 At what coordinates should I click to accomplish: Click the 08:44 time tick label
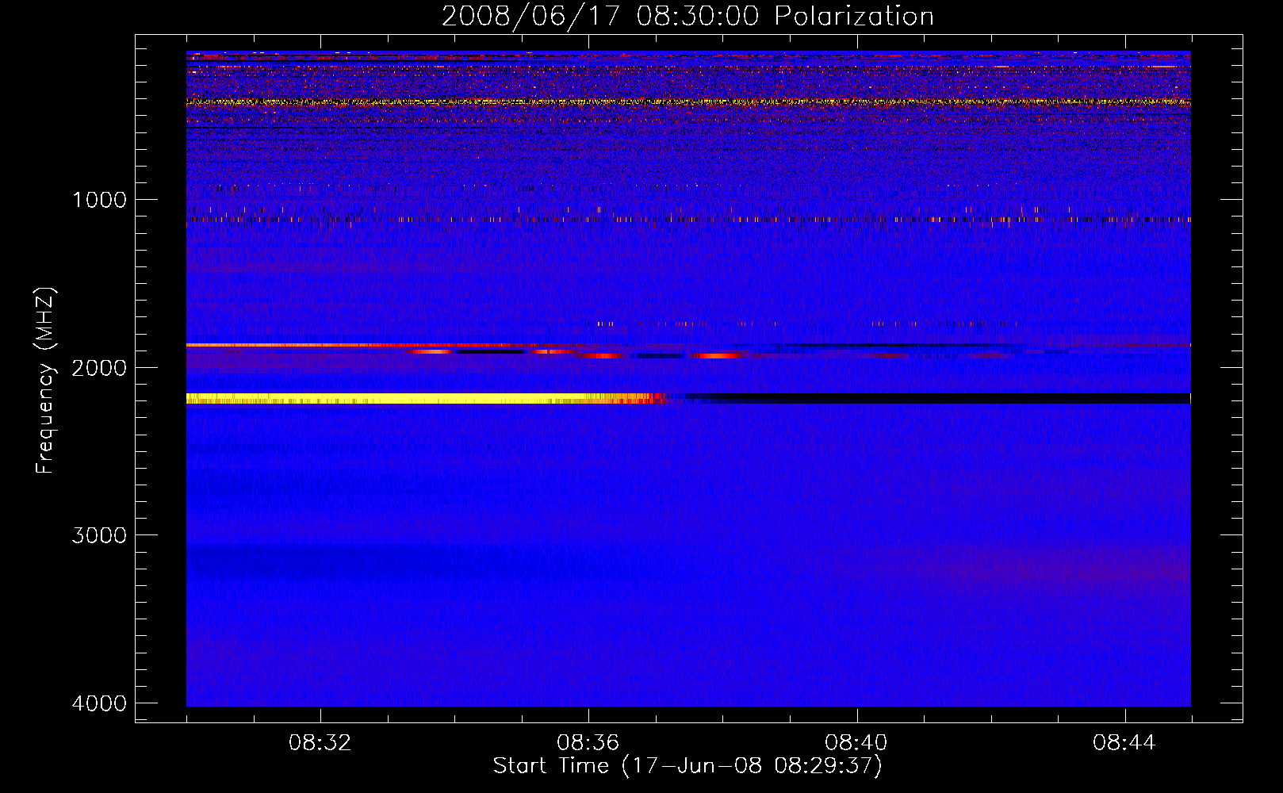(x=1124, y=743)
